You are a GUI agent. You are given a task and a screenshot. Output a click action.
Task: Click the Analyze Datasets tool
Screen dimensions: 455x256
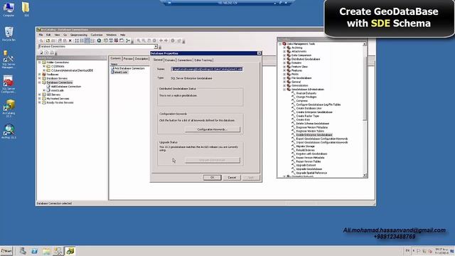coord(306,93)
